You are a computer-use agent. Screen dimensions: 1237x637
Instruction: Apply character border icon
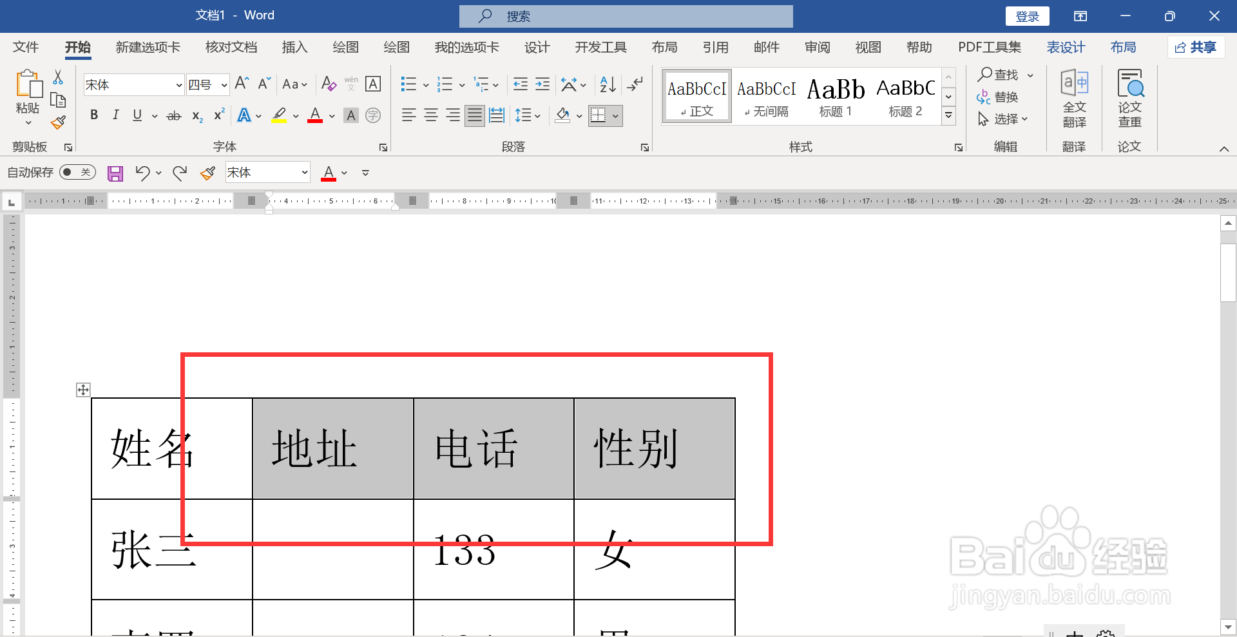[373, 84]
